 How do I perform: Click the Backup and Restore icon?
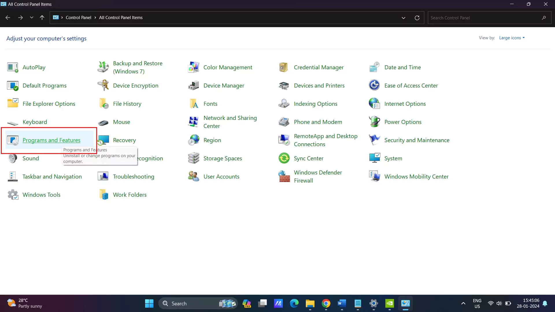[x=103, y=67]
